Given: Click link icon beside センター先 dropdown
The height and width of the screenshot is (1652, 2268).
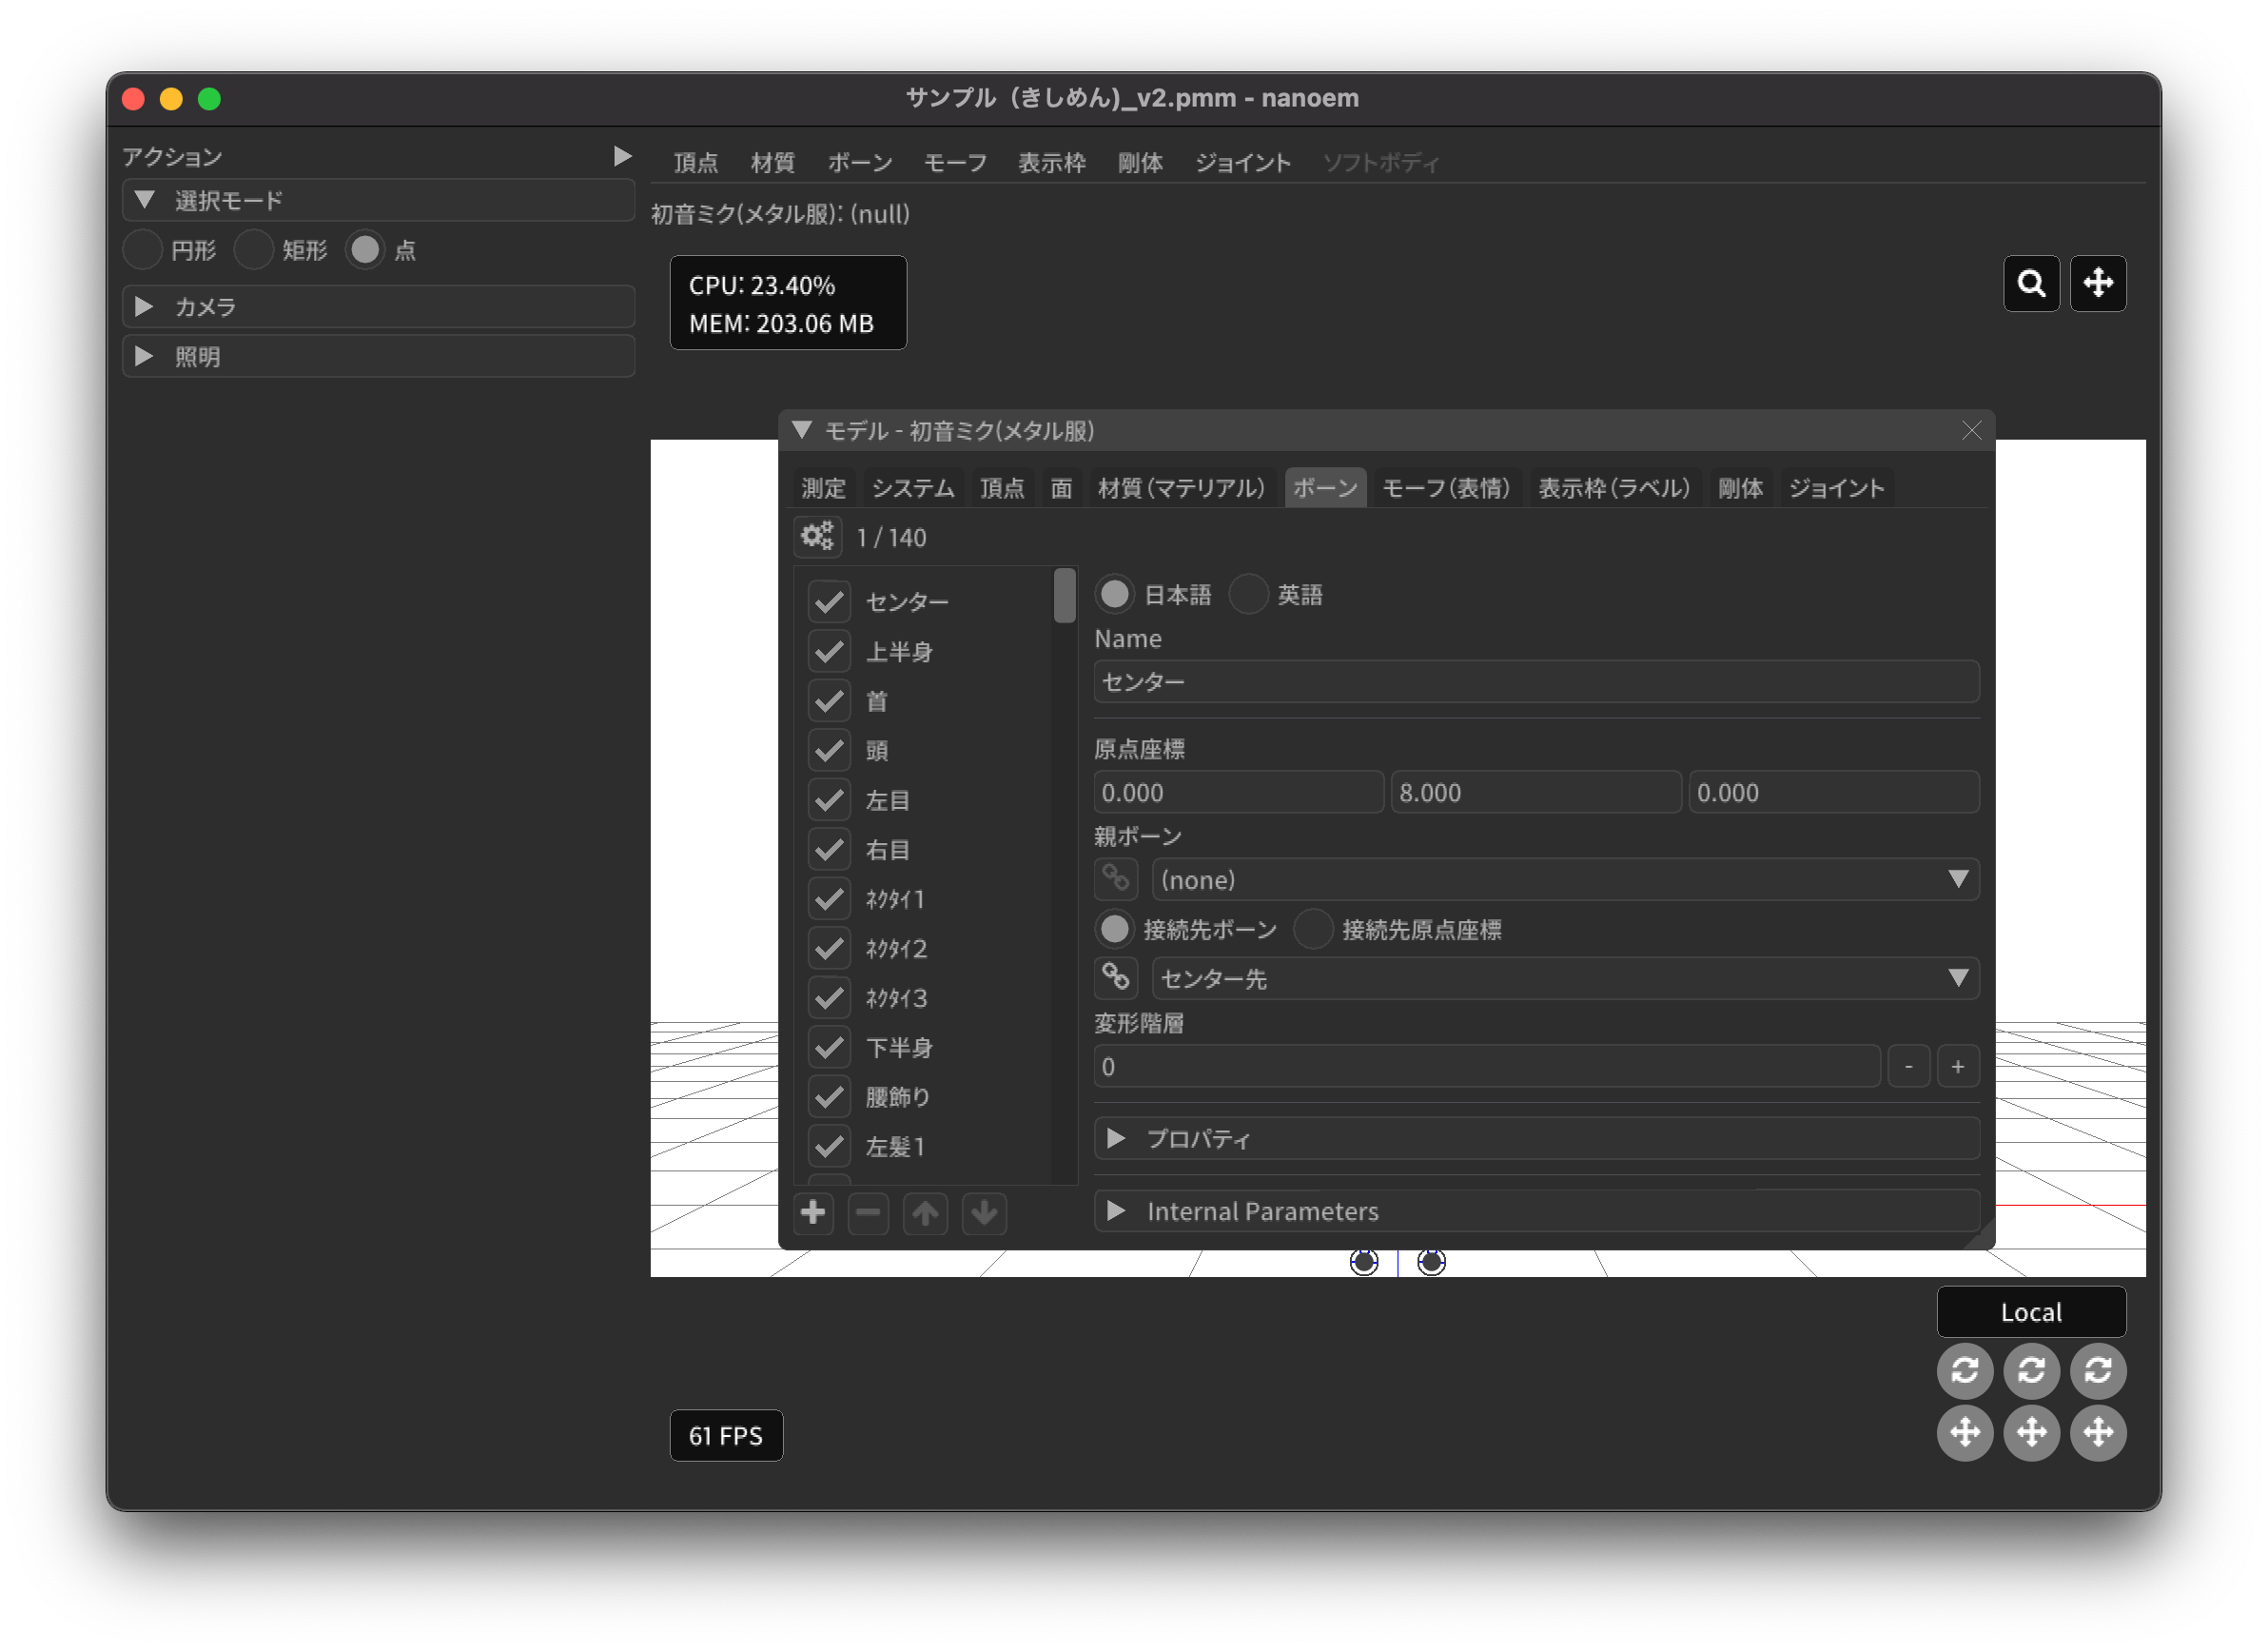Looking at the screenshot, I should tap(1116, 978).
